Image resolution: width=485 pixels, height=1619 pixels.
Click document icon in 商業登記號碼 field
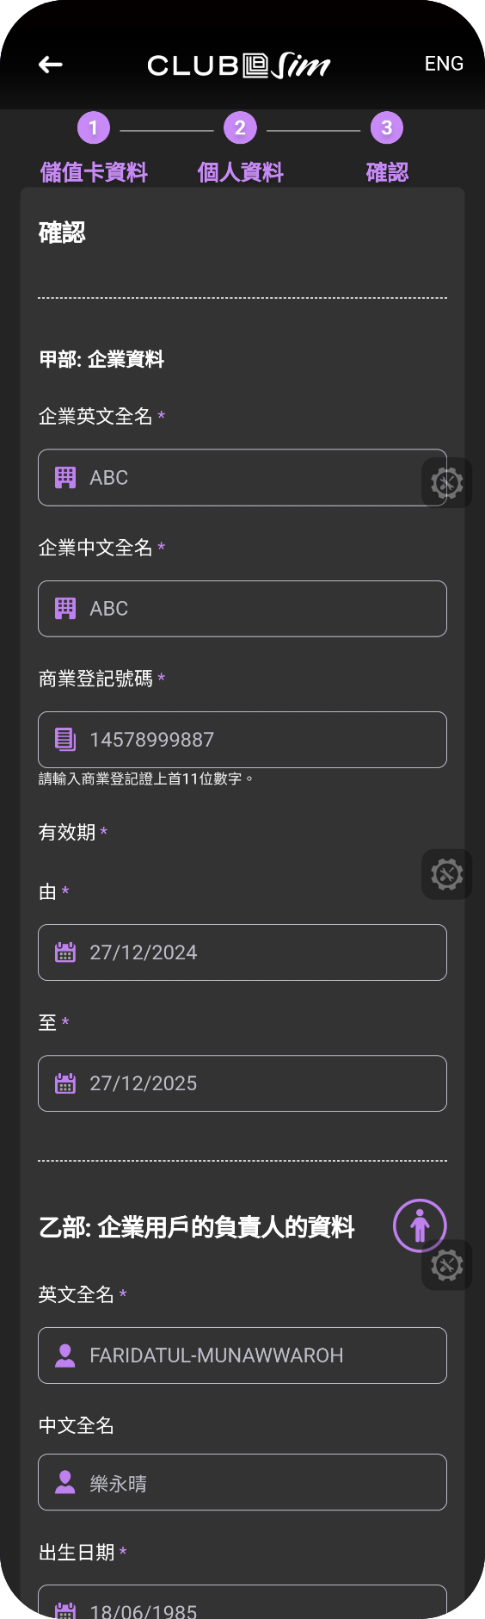pyautogui.click(x=65, y=739)
